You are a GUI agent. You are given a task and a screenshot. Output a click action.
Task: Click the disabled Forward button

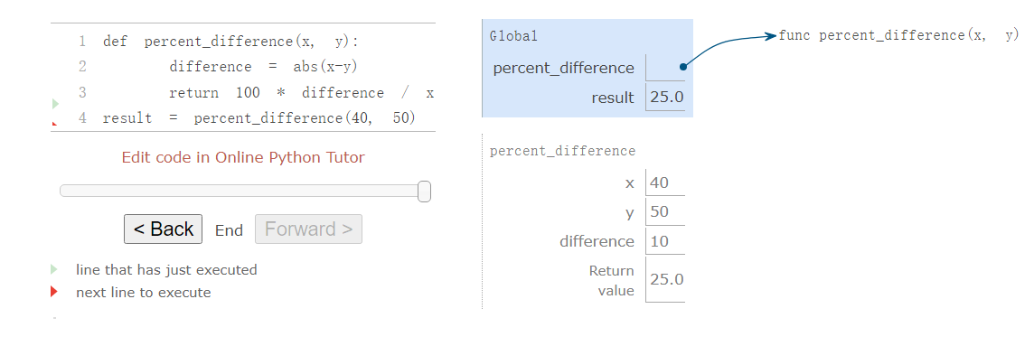click(308, 229)
